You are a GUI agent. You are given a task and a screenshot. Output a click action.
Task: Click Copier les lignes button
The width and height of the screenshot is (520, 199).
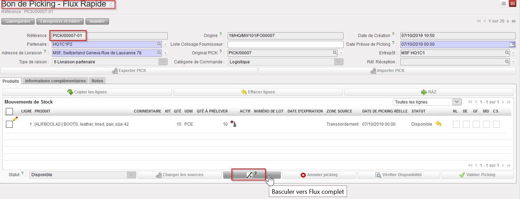(x=87, y=92)
